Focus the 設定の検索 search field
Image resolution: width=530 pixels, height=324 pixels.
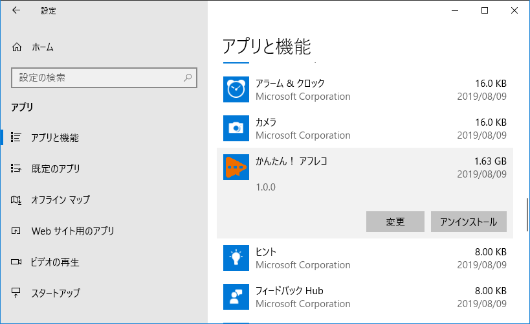pos(104,78)
